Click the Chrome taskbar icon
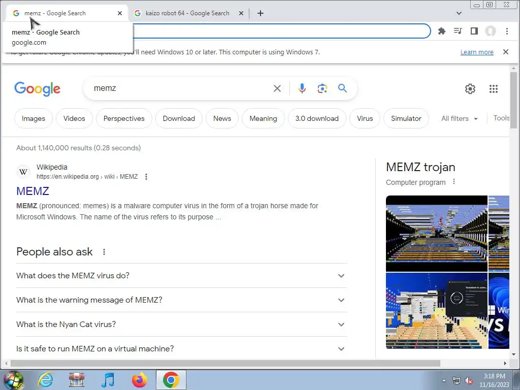Viewport: 520px width, 390px height. (171, 380)
